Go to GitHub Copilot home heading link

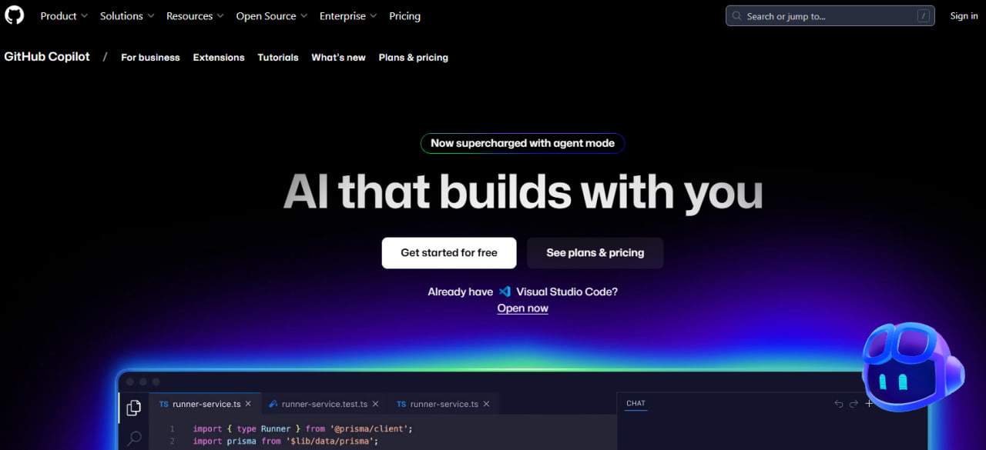coord(47,57)
